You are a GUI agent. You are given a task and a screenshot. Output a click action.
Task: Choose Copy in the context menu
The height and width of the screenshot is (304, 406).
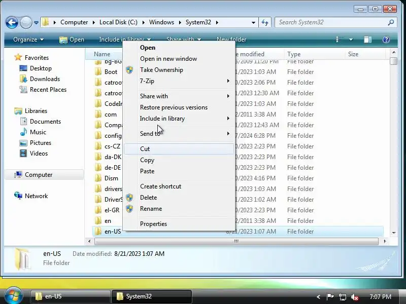click(x=179, y=160)
